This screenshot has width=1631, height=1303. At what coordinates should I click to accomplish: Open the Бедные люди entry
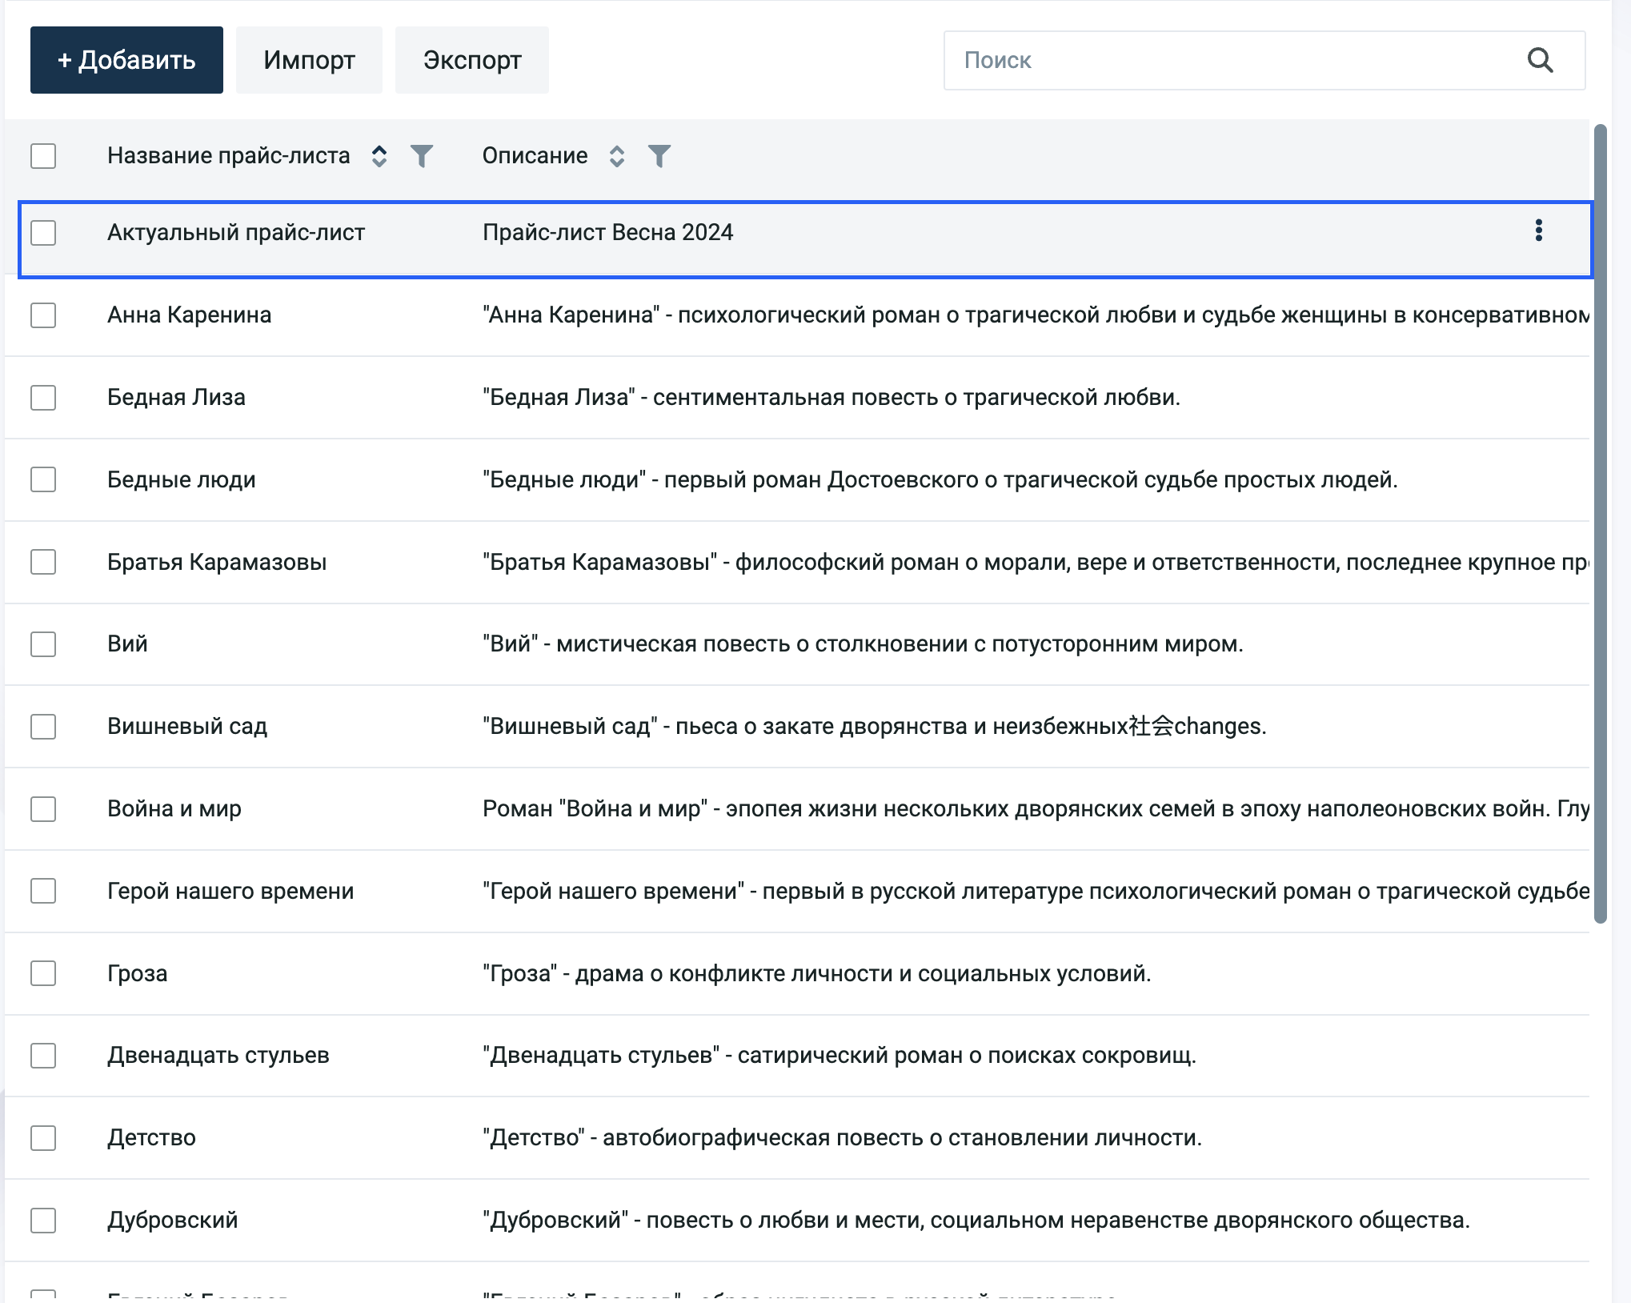click(x=182, y=479)
